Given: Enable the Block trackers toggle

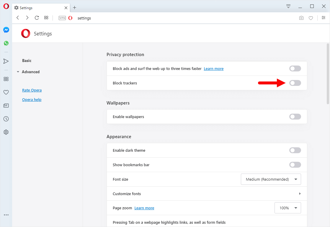Looking at the screenshot, I should tap(295, 83).
